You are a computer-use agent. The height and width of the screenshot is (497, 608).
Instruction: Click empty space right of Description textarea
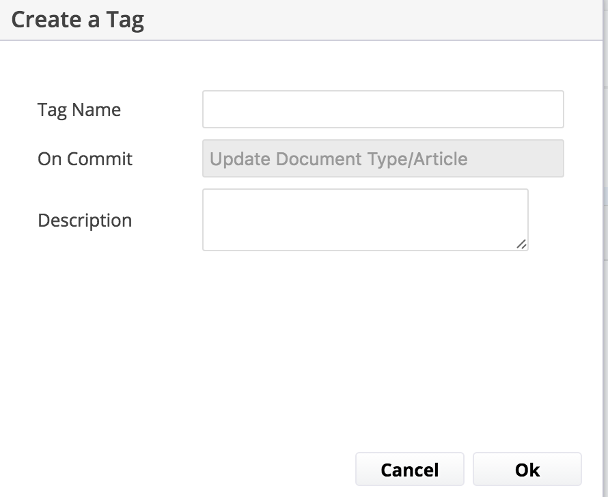tap(564, 220)
